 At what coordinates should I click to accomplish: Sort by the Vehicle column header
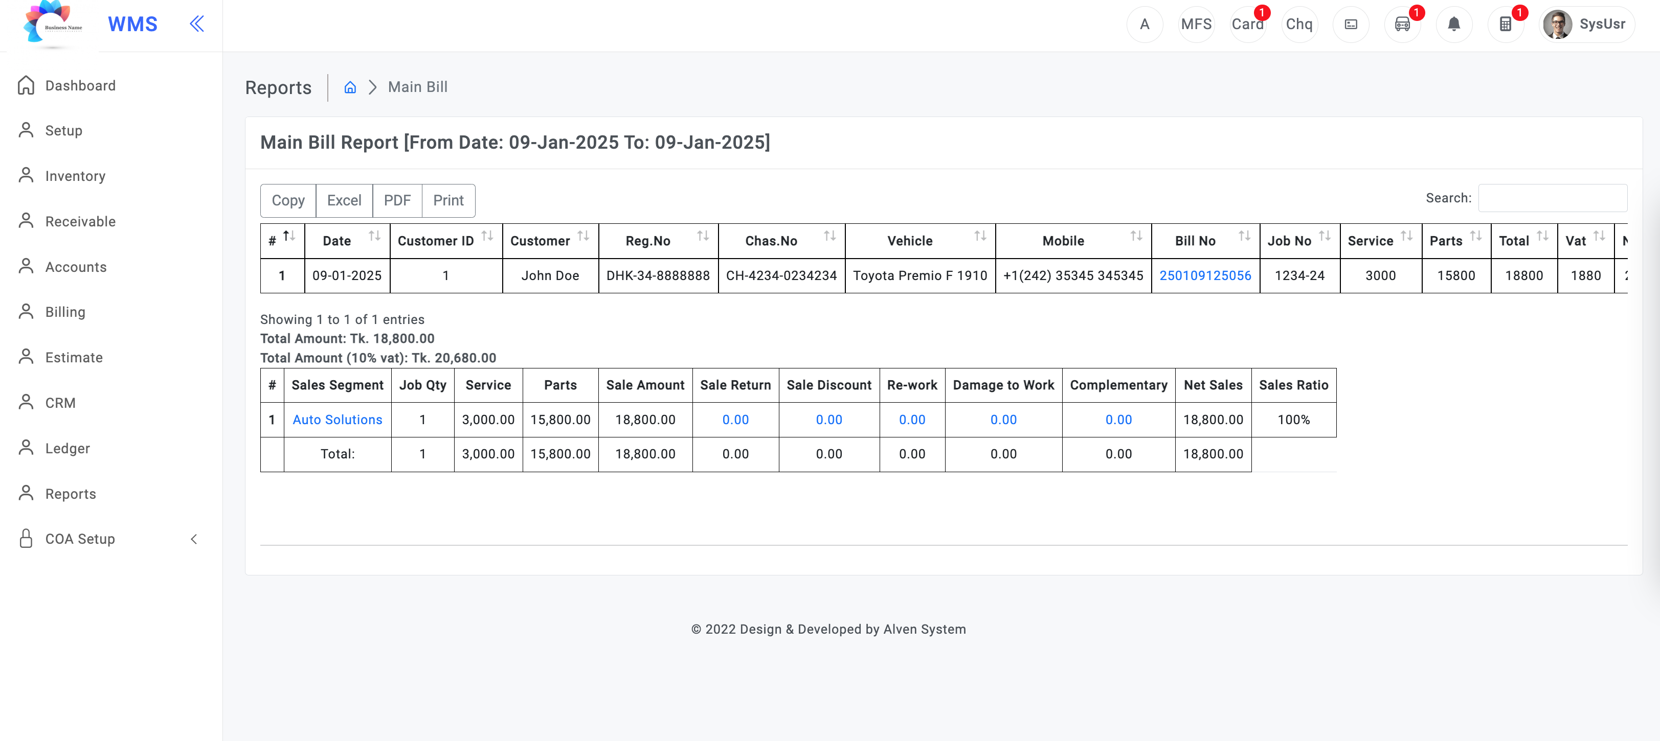click(x=920, y=241)
